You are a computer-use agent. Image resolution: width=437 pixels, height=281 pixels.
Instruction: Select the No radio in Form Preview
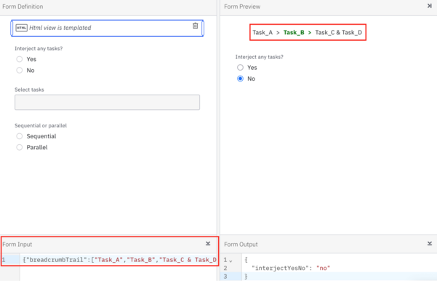click(x=240, y=79)
